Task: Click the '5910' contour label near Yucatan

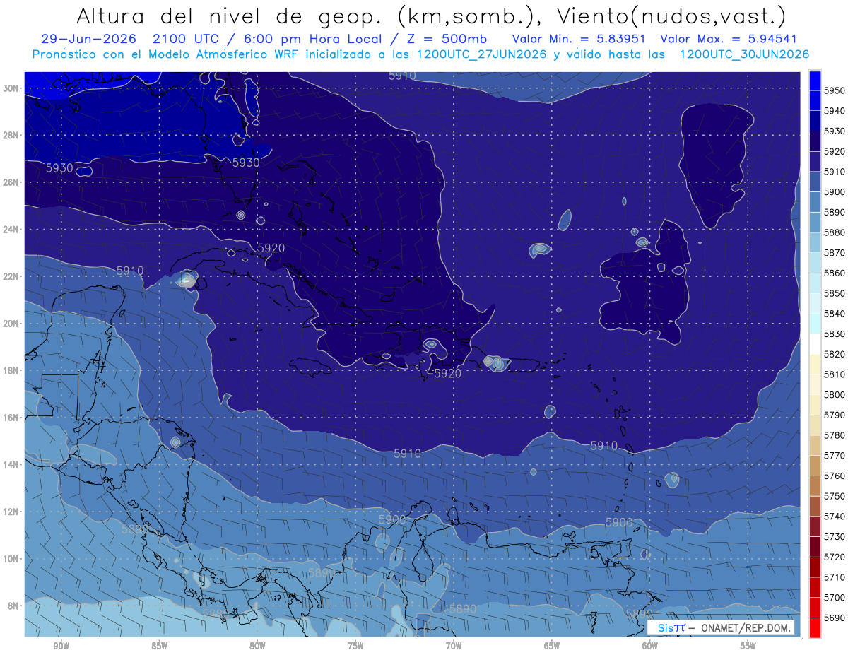Action: (129, 271)
